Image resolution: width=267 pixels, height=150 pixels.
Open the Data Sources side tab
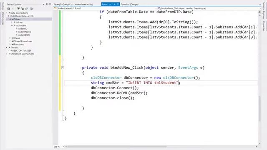point(3,18)
